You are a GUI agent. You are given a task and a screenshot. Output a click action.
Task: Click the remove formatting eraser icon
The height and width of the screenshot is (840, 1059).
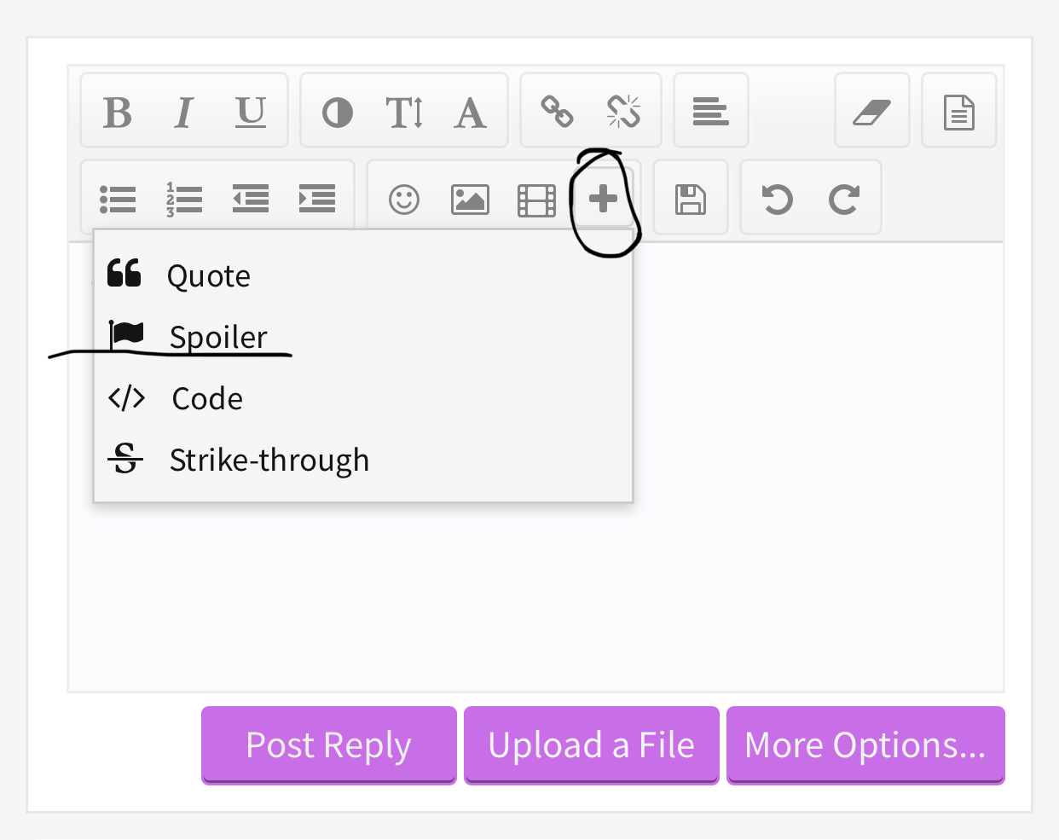pyautogui.click(x=872, y=112)
